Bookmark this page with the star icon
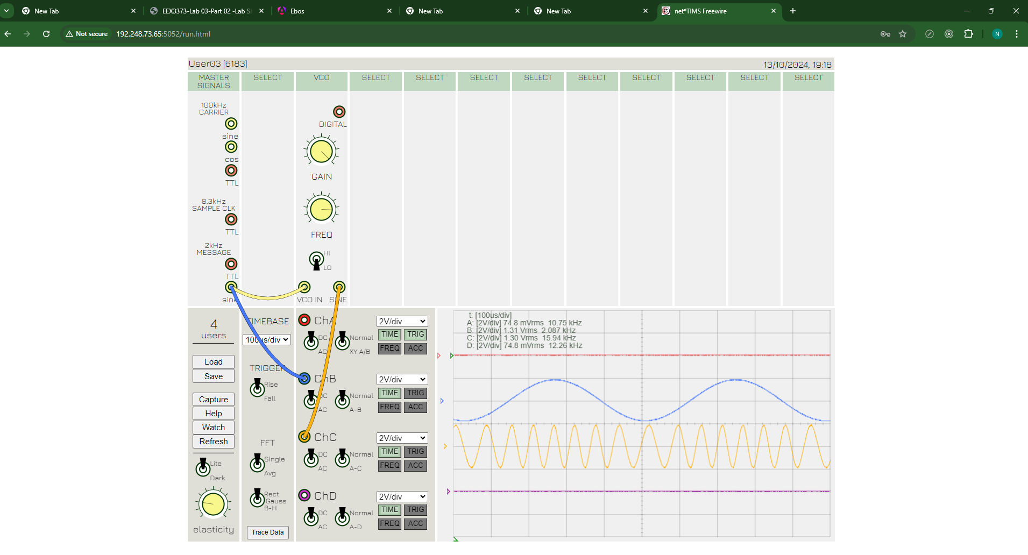1028x555 pixels. click(903, 34)
